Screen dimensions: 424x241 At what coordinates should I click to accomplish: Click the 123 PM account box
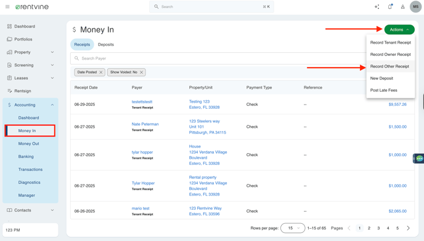30,230
